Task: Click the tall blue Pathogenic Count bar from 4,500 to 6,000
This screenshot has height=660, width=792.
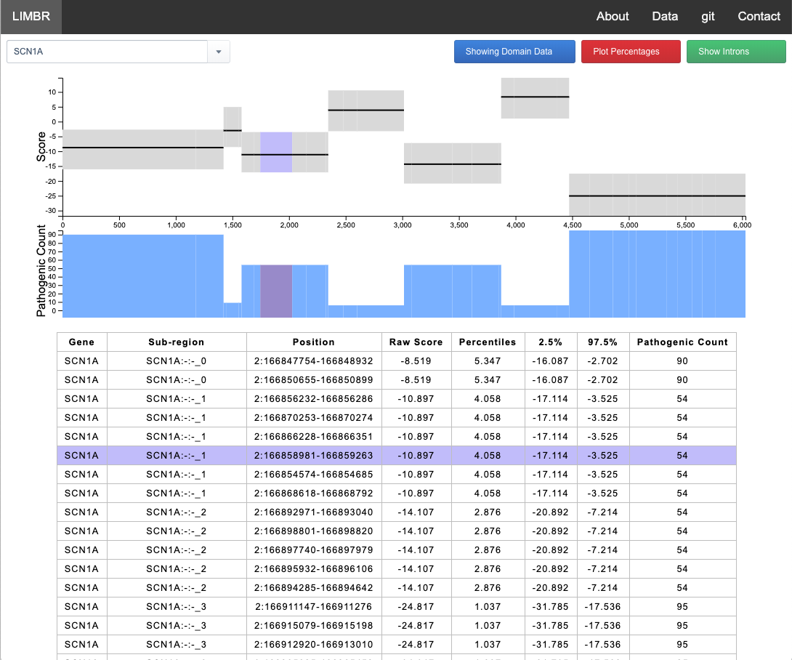Action: coord(657,274)
